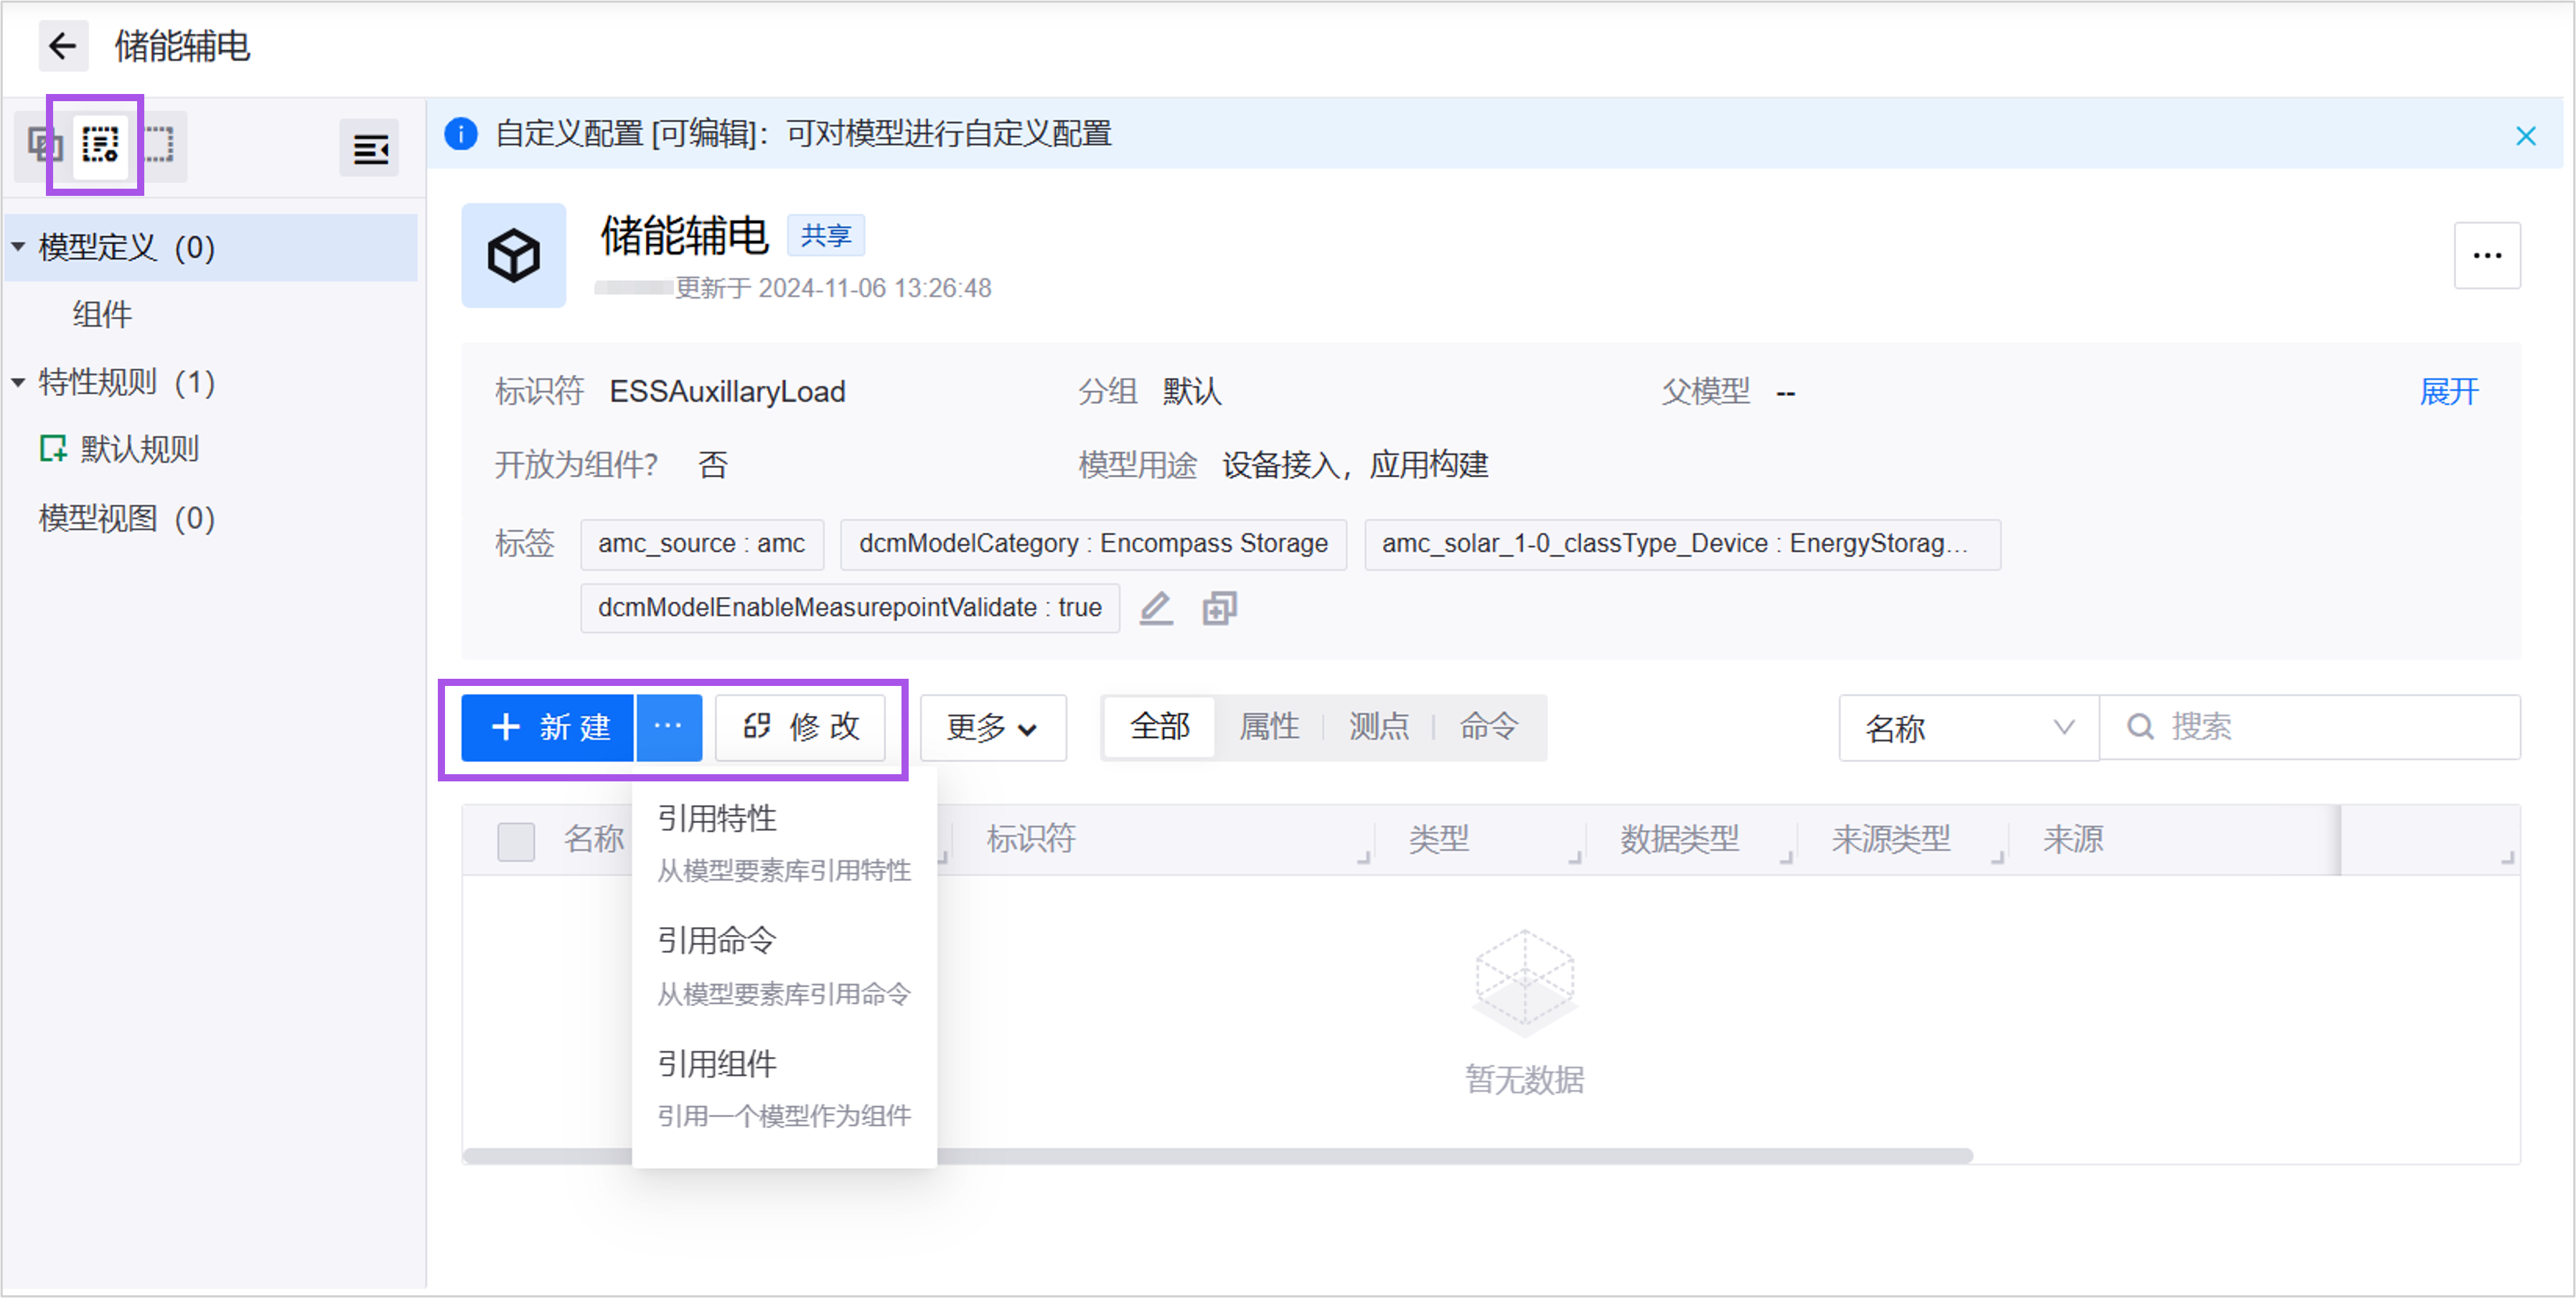Open the 更多 dropdown
Screen dimensions: 2576x1298
coord(991,728)
